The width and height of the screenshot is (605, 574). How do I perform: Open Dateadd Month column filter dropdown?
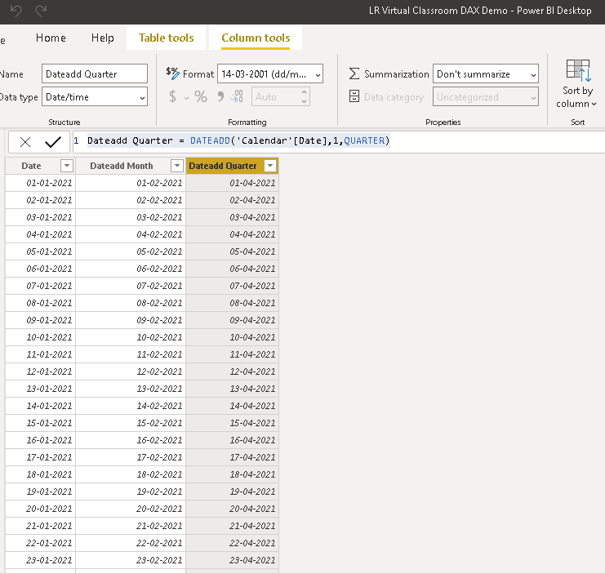[x=176, y=166]
